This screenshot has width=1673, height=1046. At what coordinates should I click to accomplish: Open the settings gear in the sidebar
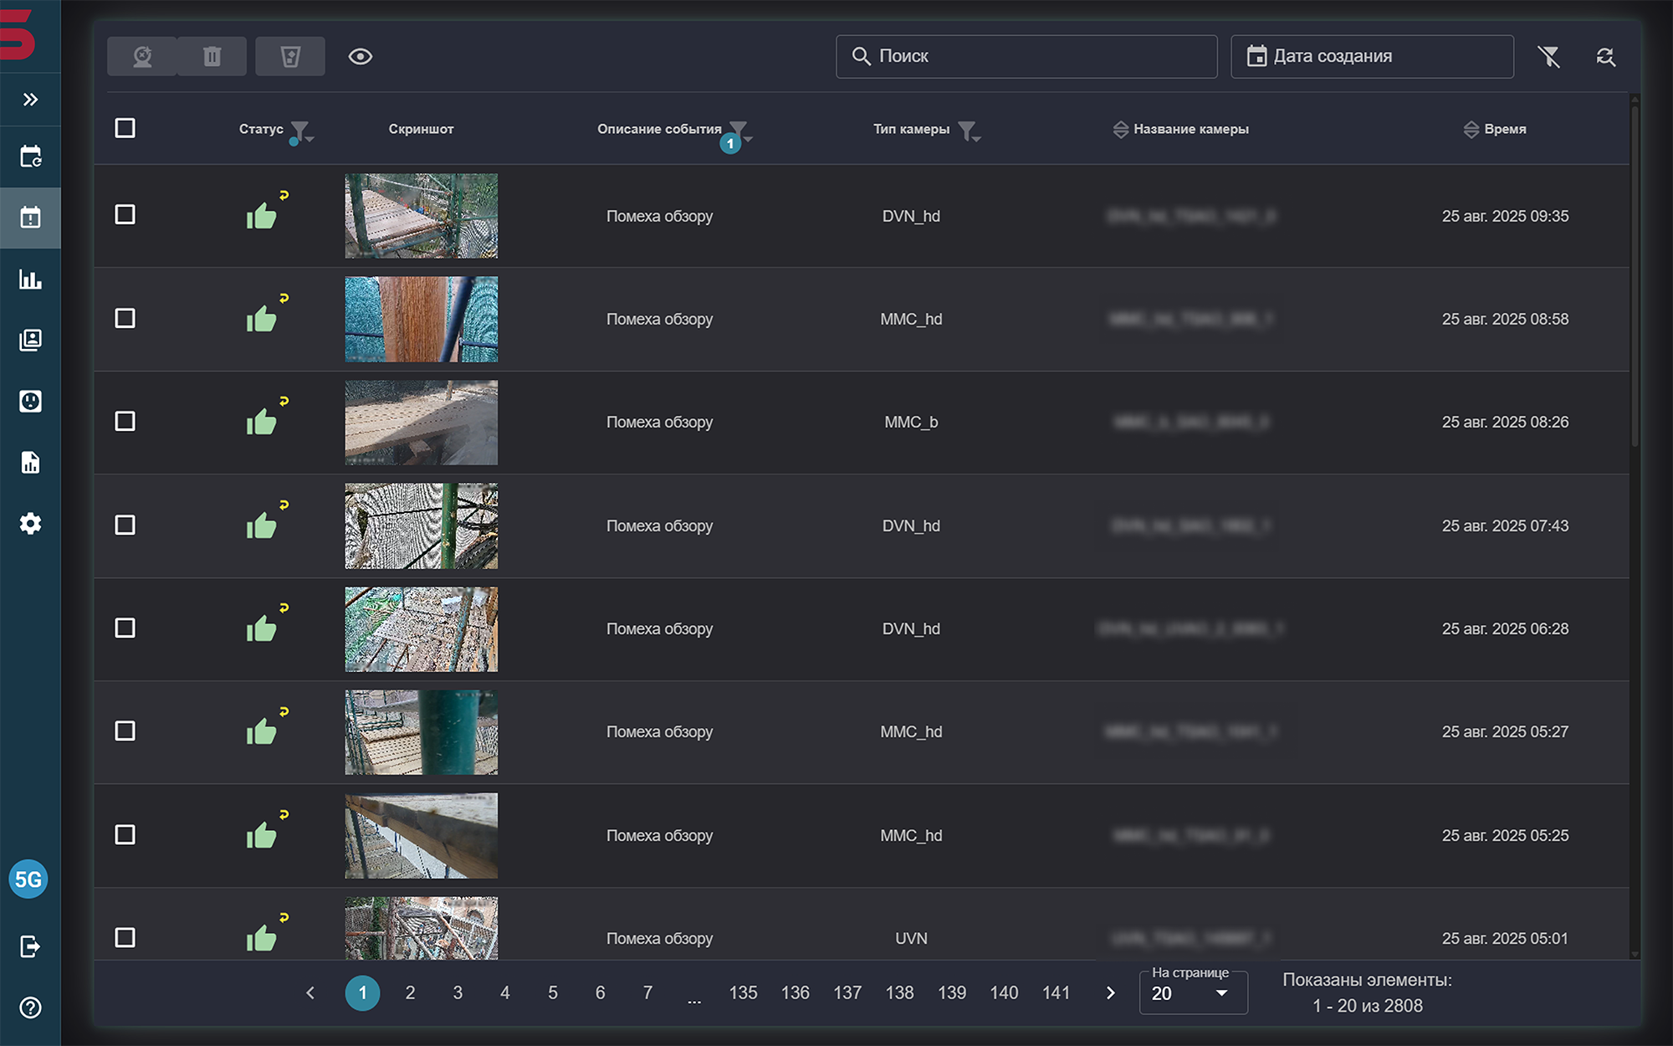click(x=30, y=524)
